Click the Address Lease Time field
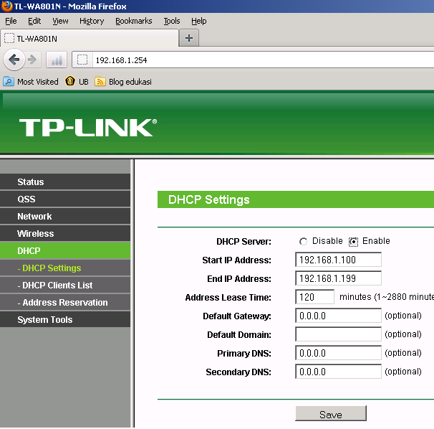This screenshot has width=434, height=429. 314,297
